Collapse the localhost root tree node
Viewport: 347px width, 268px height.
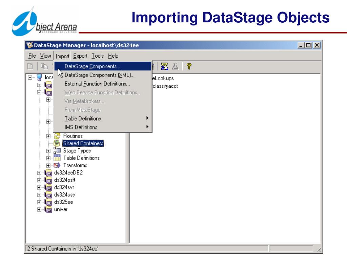[30, 78]
